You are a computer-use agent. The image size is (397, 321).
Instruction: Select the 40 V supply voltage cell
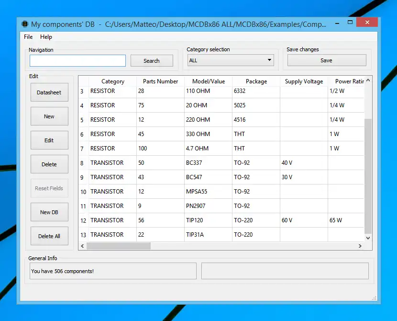pyautogui.click(x=304, y=163)
